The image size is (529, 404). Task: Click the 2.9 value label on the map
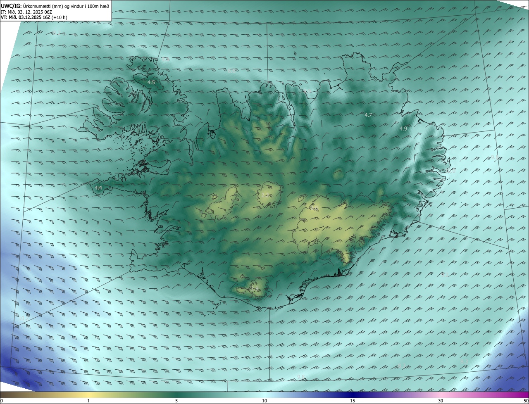click(255, 288)
